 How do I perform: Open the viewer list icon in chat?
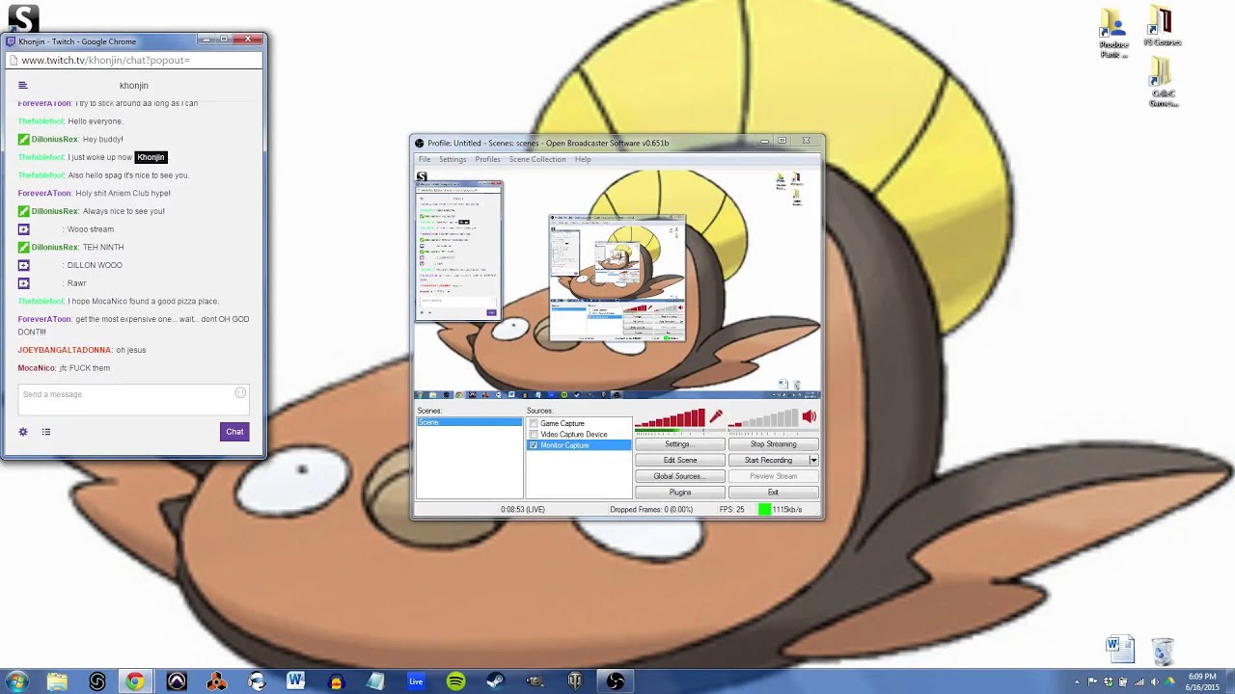[46, 432]
